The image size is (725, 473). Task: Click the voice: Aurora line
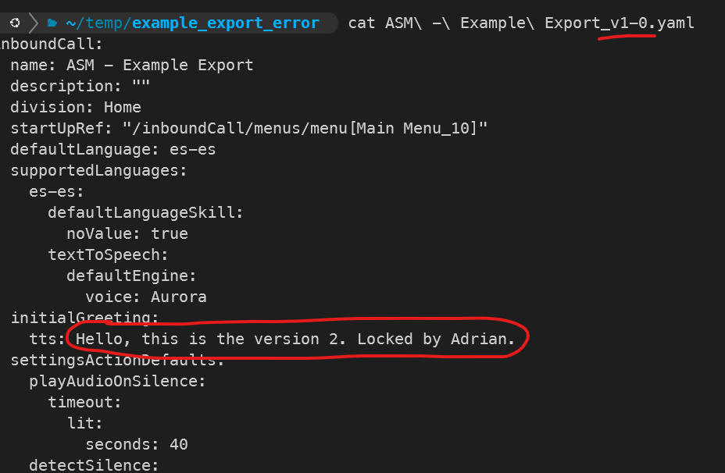pos(146,297)
